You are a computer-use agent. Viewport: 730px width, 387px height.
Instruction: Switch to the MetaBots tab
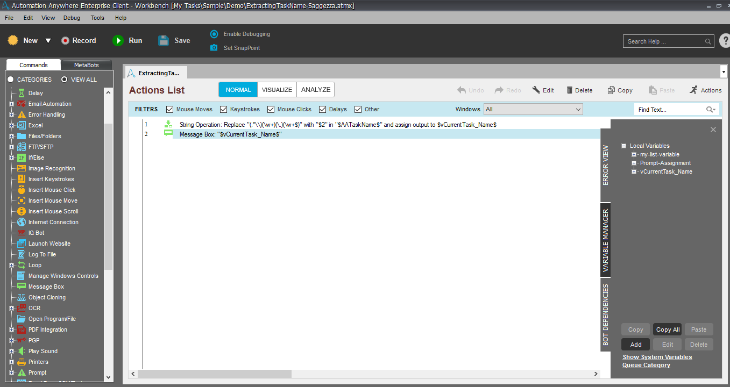(87, 65)
